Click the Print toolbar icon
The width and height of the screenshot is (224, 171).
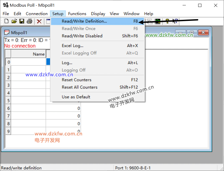(30, 21)
